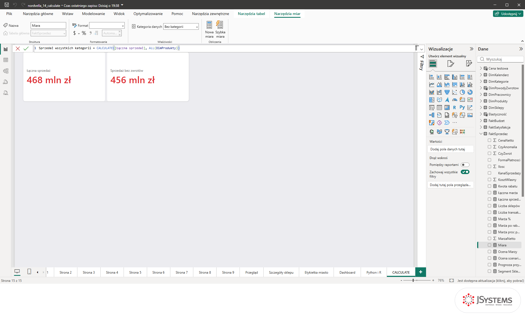The width and height of the screenshot is (525, 317).
Task: Collapse the Wizualizacje pane
Action: tap(471, 49)
